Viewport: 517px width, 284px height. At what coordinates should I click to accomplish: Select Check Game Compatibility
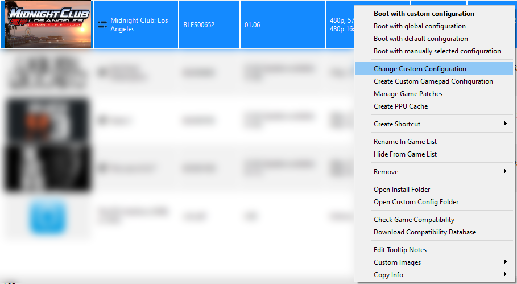point(413,220)
